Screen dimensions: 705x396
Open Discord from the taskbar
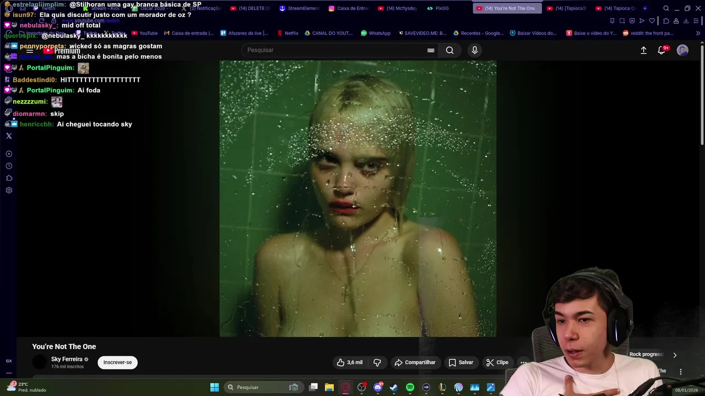click(378, 387)
